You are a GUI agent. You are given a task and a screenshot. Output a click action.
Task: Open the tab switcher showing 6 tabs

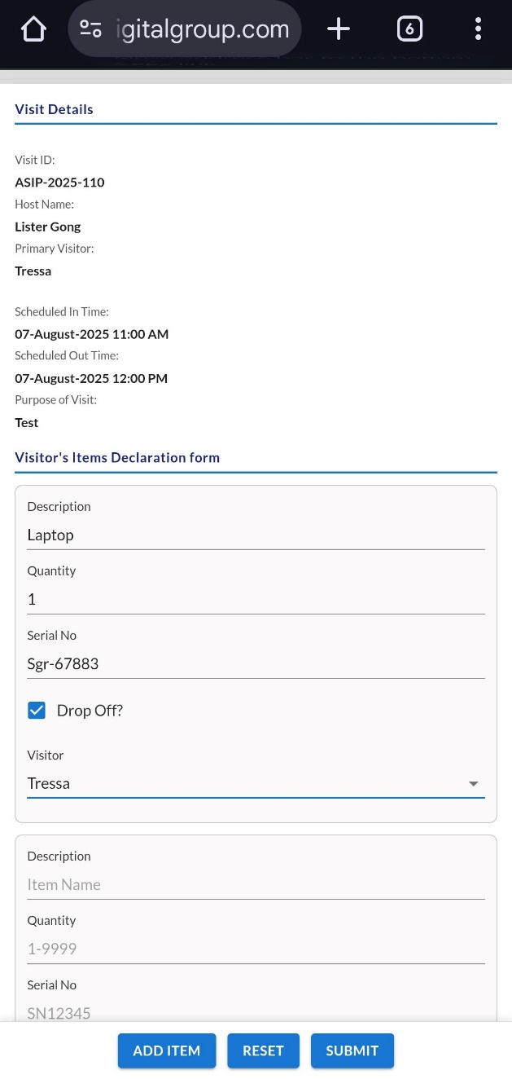point(409,30)
